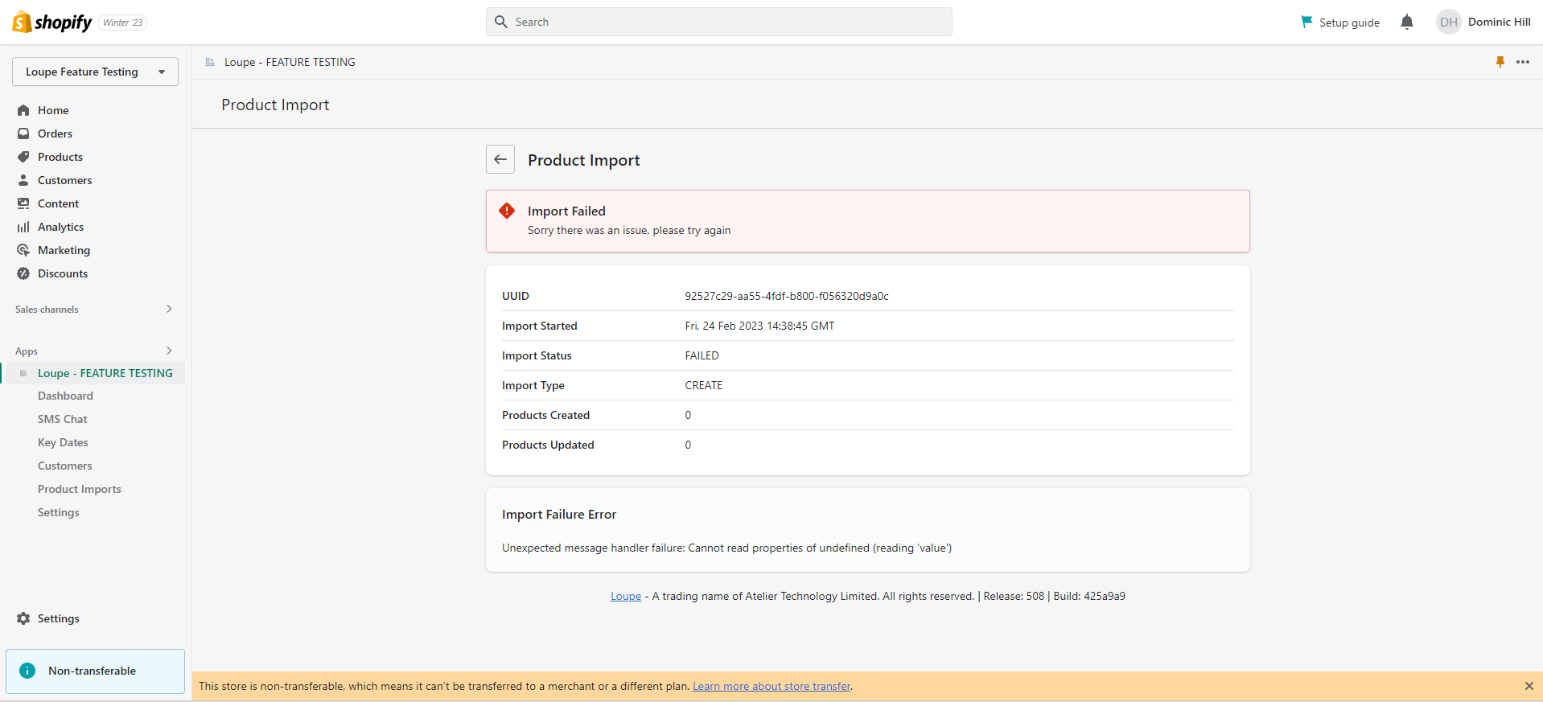Open Product Imports under Loupe
Image resolution: width=1543 pixels, height=702 pixels.
80,489
